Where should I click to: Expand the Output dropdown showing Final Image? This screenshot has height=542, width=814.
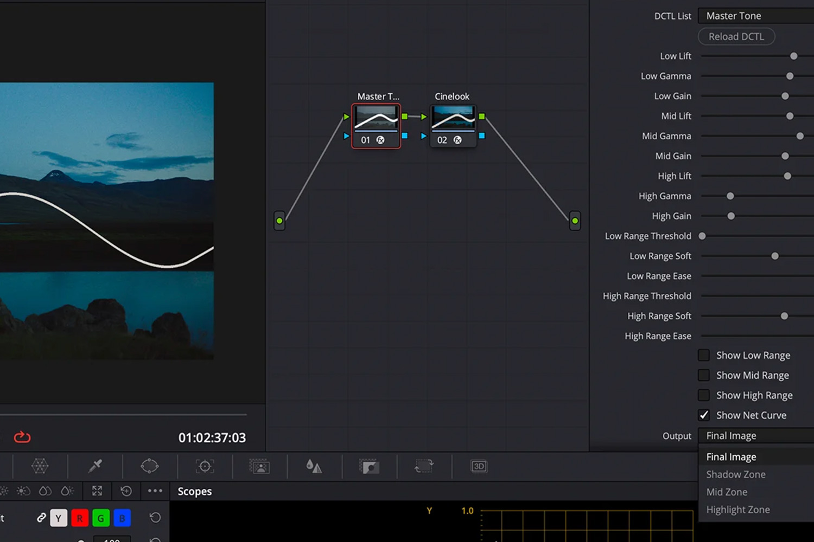[755, 436]
